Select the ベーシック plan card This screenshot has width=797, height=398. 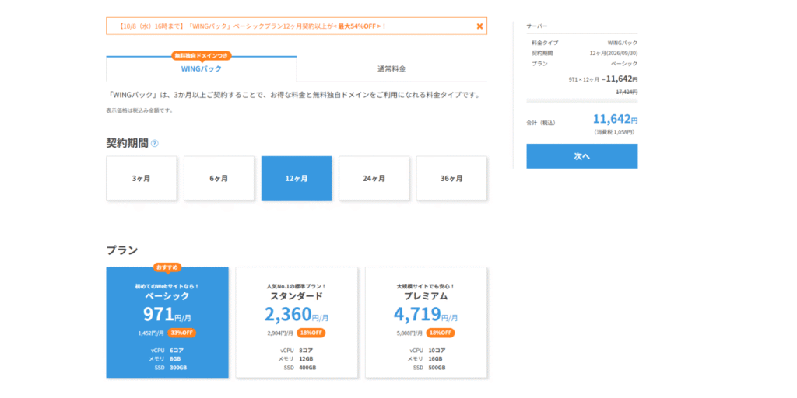pos(167,323)
